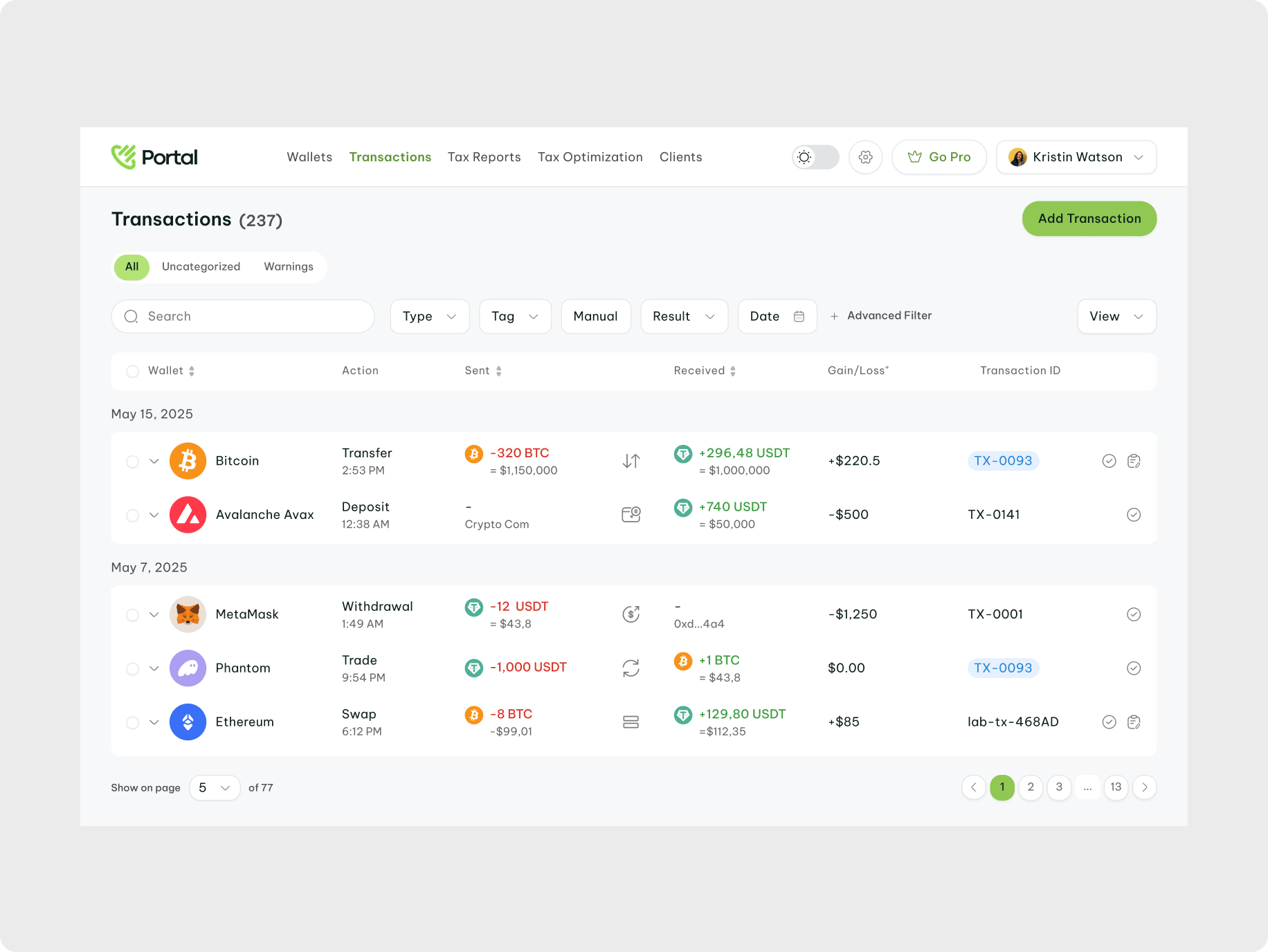
Task: Open Advanced Filter options
Action: (882, 315)
